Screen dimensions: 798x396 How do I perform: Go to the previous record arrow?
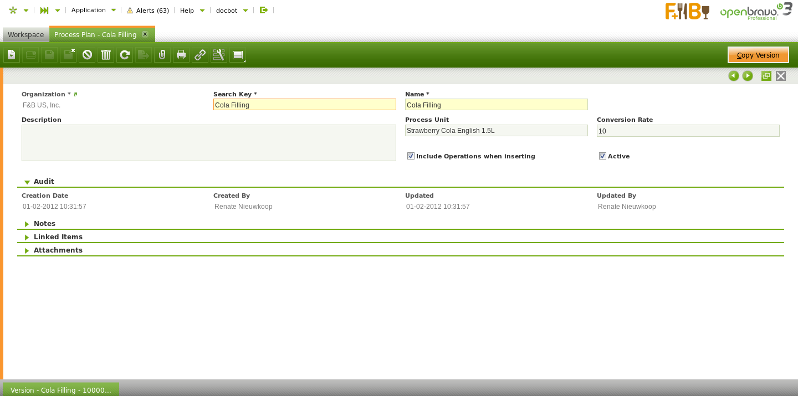coord(734,76)
